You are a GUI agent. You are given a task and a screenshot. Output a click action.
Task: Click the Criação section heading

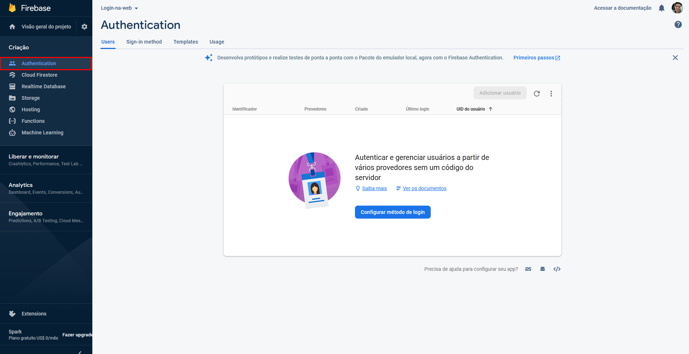tap(19, 48)
